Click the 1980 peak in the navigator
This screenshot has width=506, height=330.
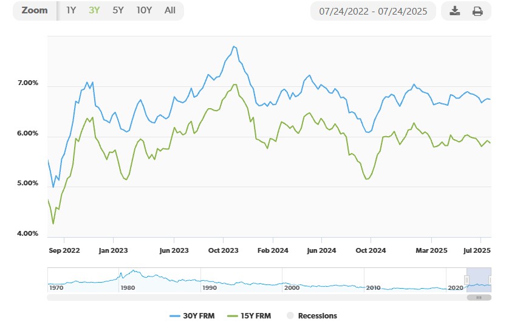[x=132, y=272]
